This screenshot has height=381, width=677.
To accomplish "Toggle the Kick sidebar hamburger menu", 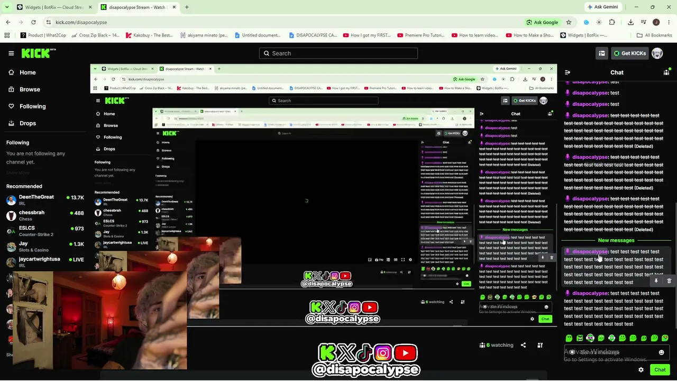I will [x=11, y=53].
